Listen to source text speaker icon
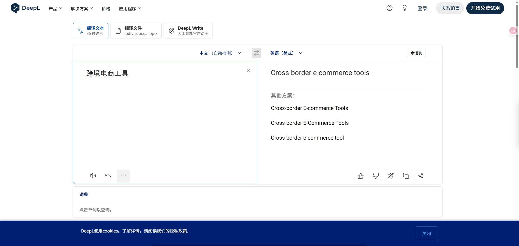The width and height of the screenshot is (519, 246). coord(93,176)
